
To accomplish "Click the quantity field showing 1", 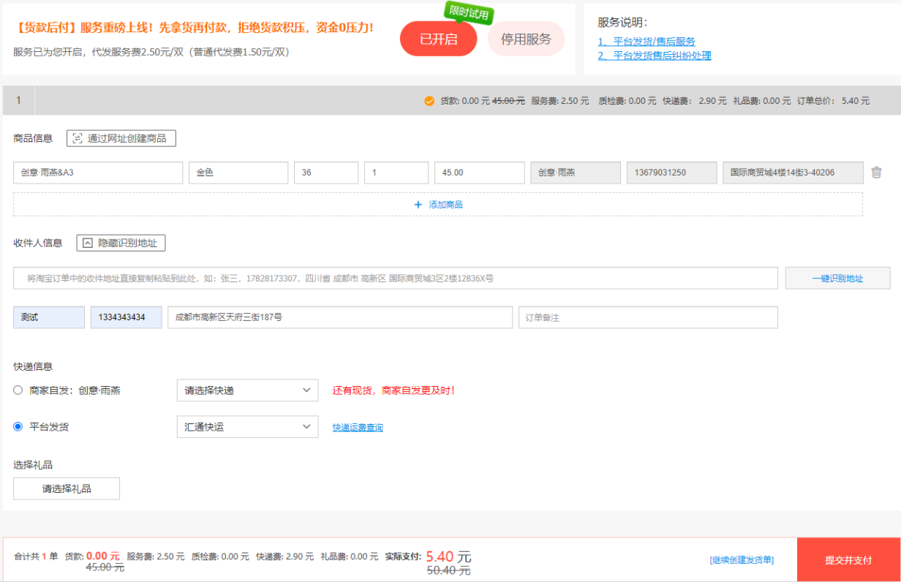I will 396,173.
